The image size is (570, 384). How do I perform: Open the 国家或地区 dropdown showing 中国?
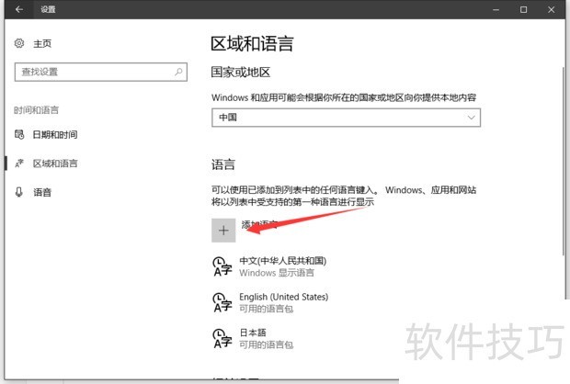(346, 118)
